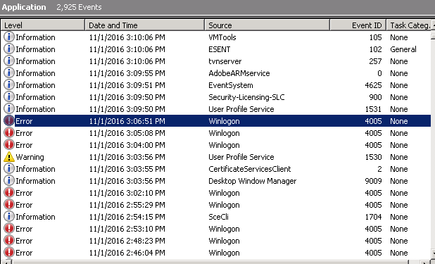Select the ESENT source cell
Viewport: 435px width, 264px height.
pos(220,49)
